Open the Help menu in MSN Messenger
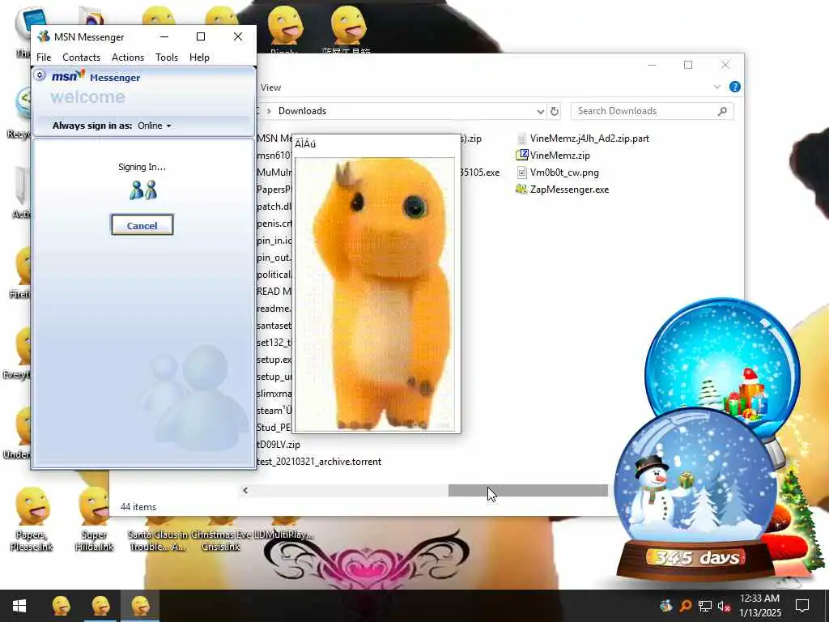 click(x=199, y=58)
